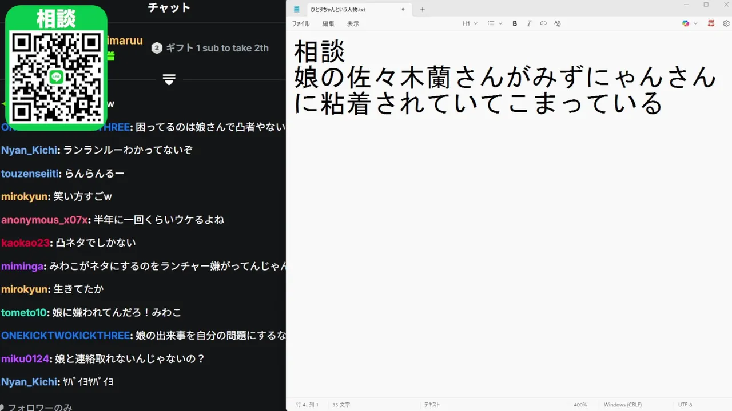Click username anonymous_x07x in chat
This screenshot has height=411, width=732.
point(45,220)
